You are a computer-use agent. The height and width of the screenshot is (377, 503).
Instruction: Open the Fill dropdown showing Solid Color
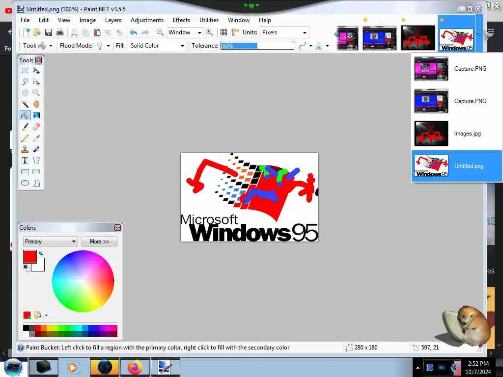coord(157,46)
